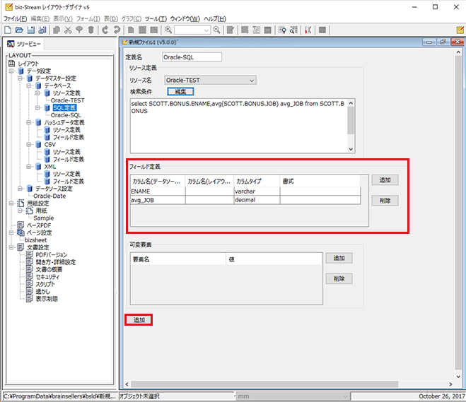Click the zoom in magnifier icon
The image size is (466, 402).
click(x=168, y=30)
